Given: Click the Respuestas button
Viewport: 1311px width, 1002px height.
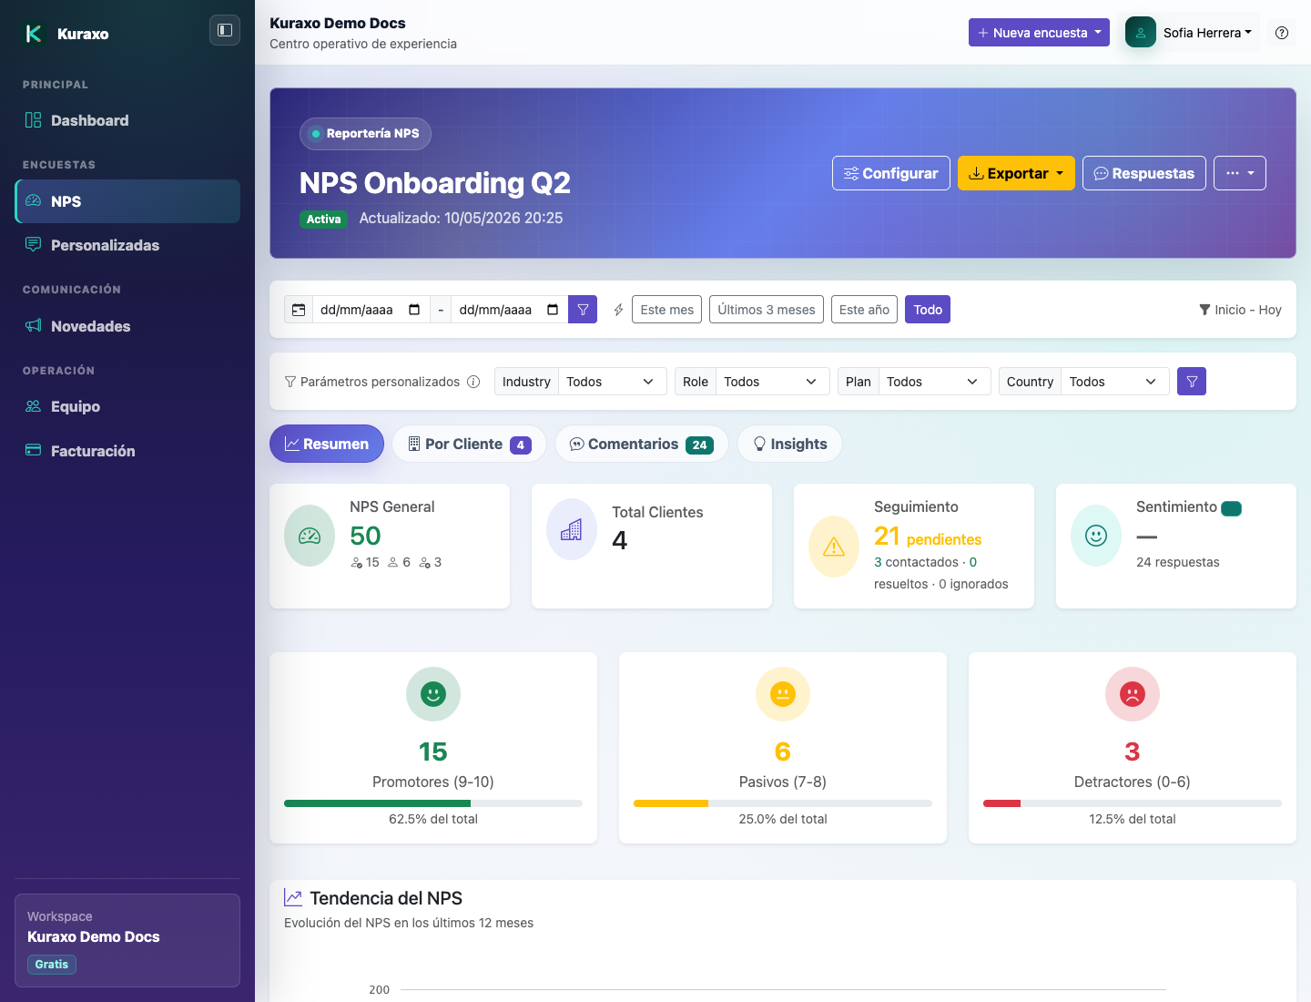Looking at the screenshot, I should (1144, 173).
